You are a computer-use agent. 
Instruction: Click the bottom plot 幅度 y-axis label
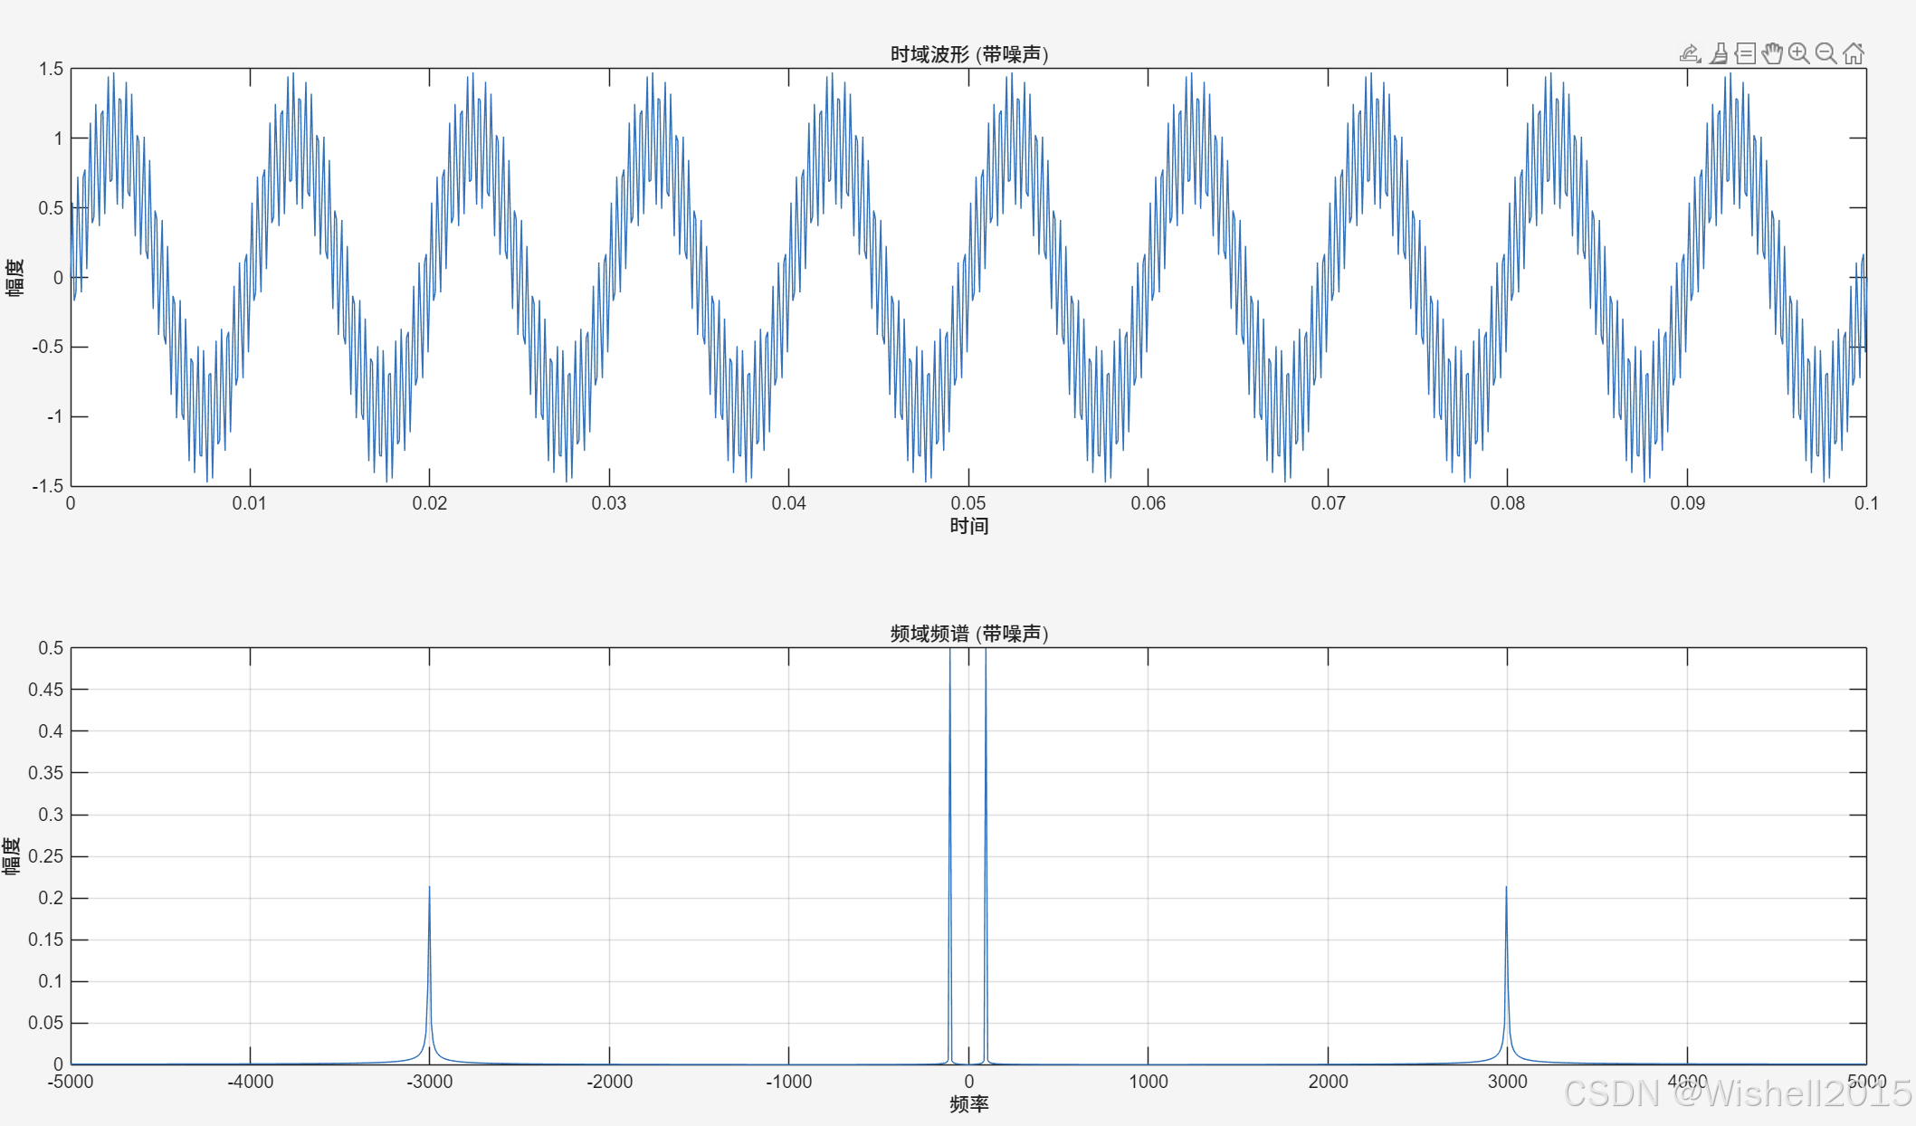coord(12,855)
